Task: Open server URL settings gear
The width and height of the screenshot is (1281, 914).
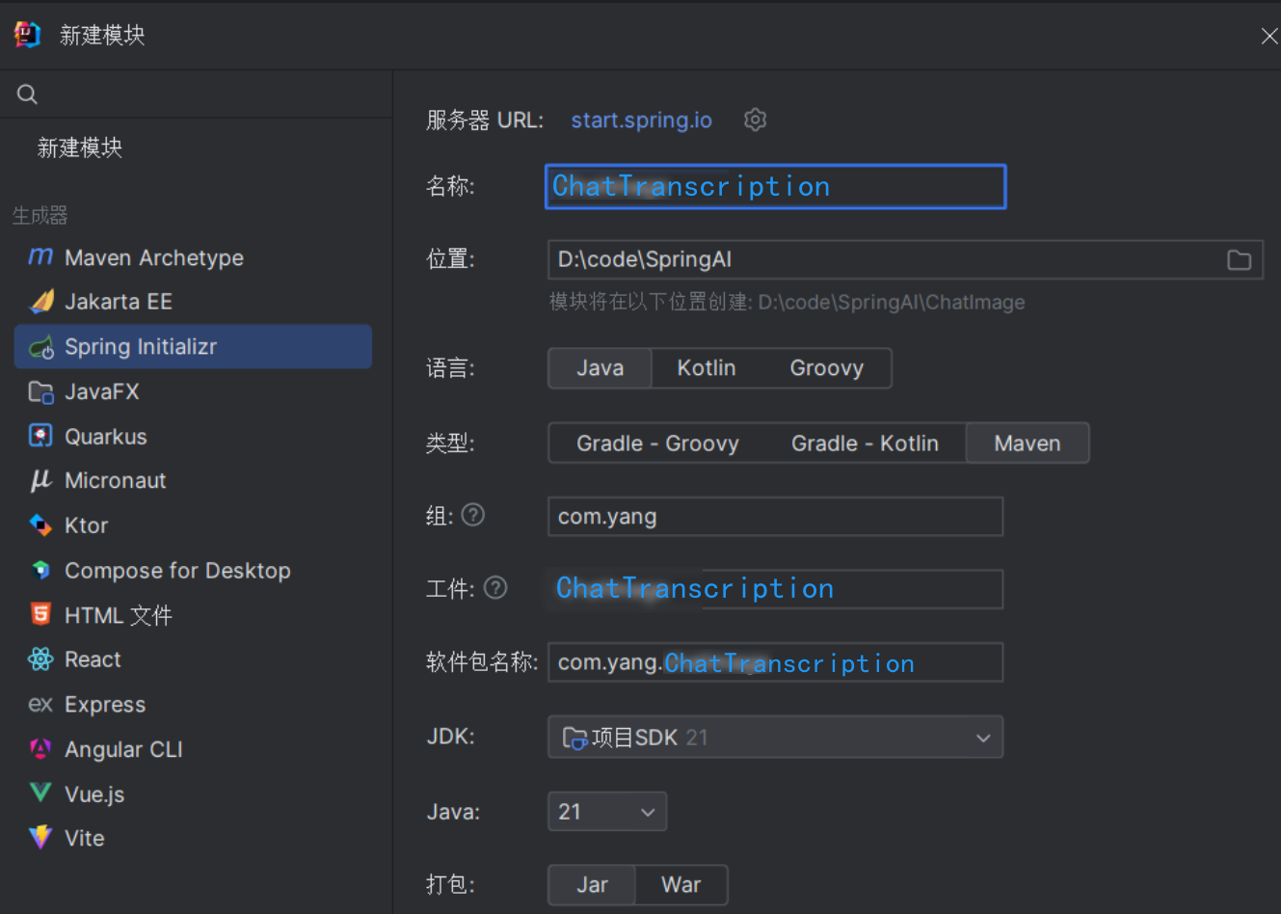Action: pyautogui.click(x=756, y=120)
